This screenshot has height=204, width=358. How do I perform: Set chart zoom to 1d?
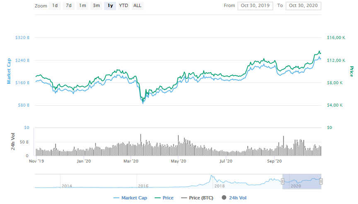tap(55, 6)
